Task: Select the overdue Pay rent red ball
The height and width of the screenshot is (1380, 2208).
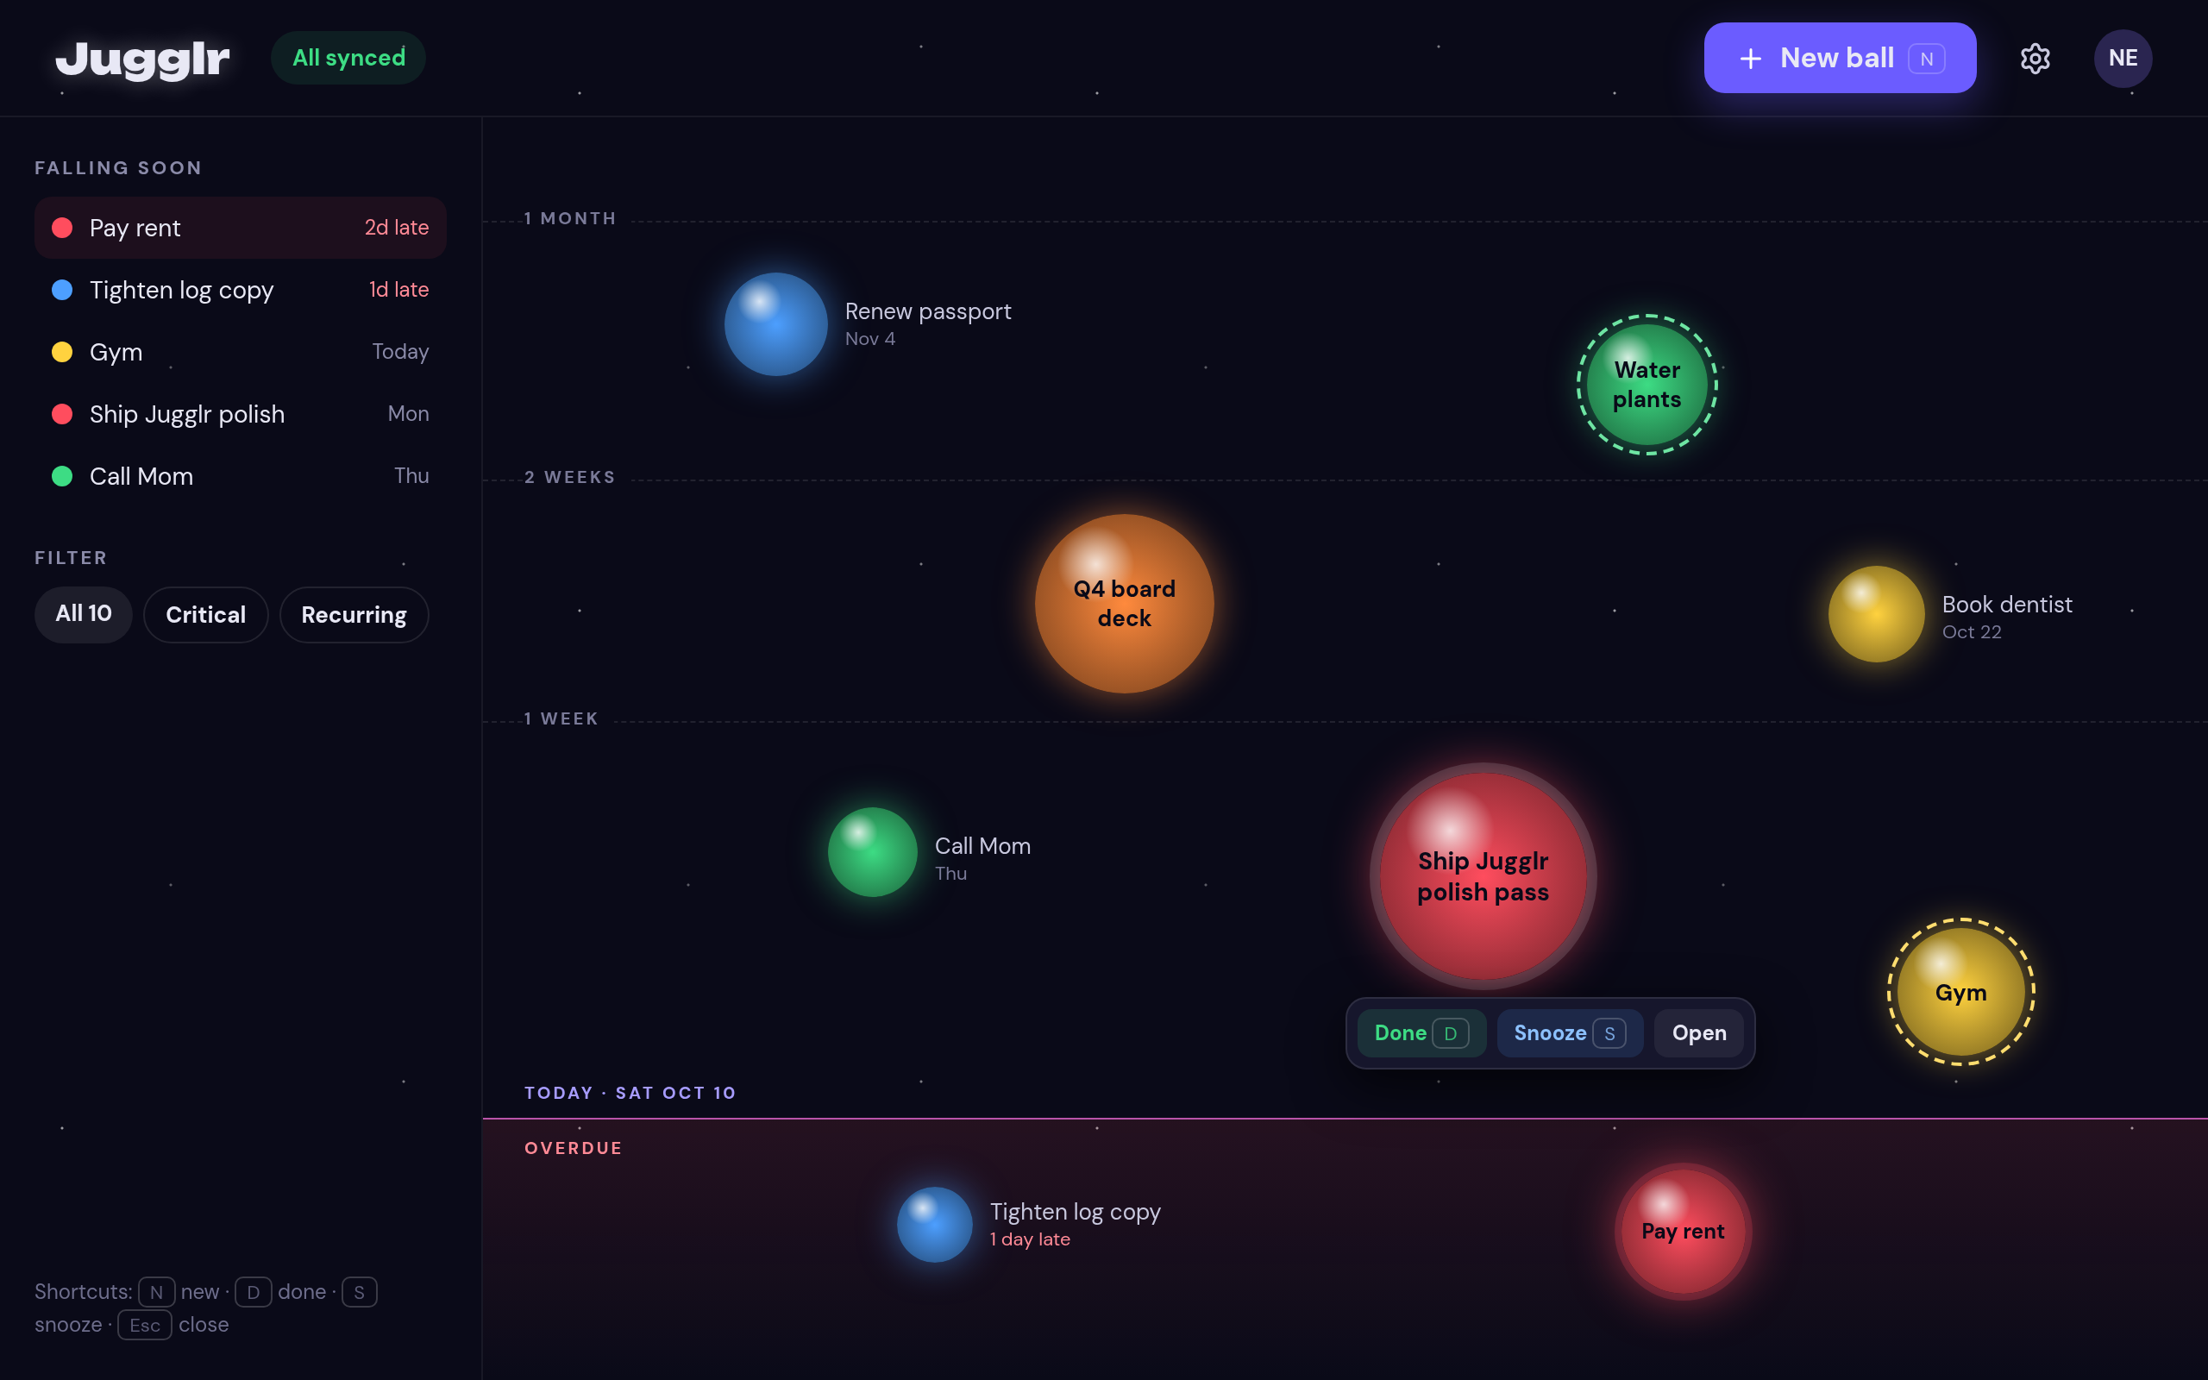Action: (x=1683, y=1232)
